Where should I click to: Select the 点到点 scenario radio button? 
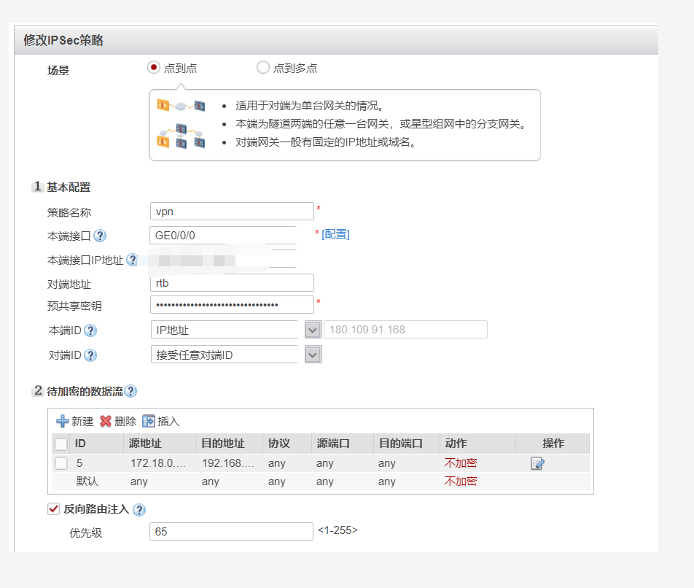(x=154, y=68)
